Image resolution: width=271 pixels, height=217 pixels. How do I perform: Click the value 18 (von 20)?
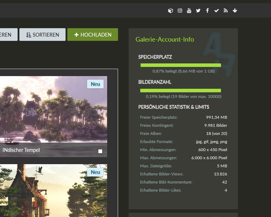point(217,134)
